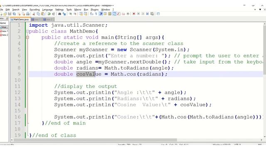Open the Run menu
This screenshot has width=266, height=150.
click(86, 10)
